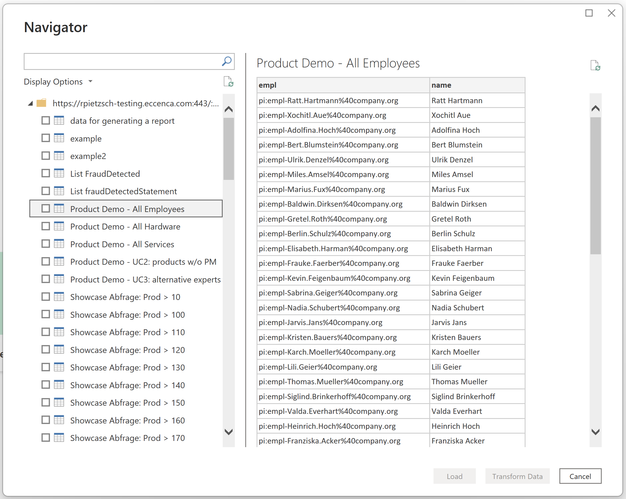The width and height of the screenshot is (626, 499).
Task: Click the Transform Data button
Action: [517, 476]
